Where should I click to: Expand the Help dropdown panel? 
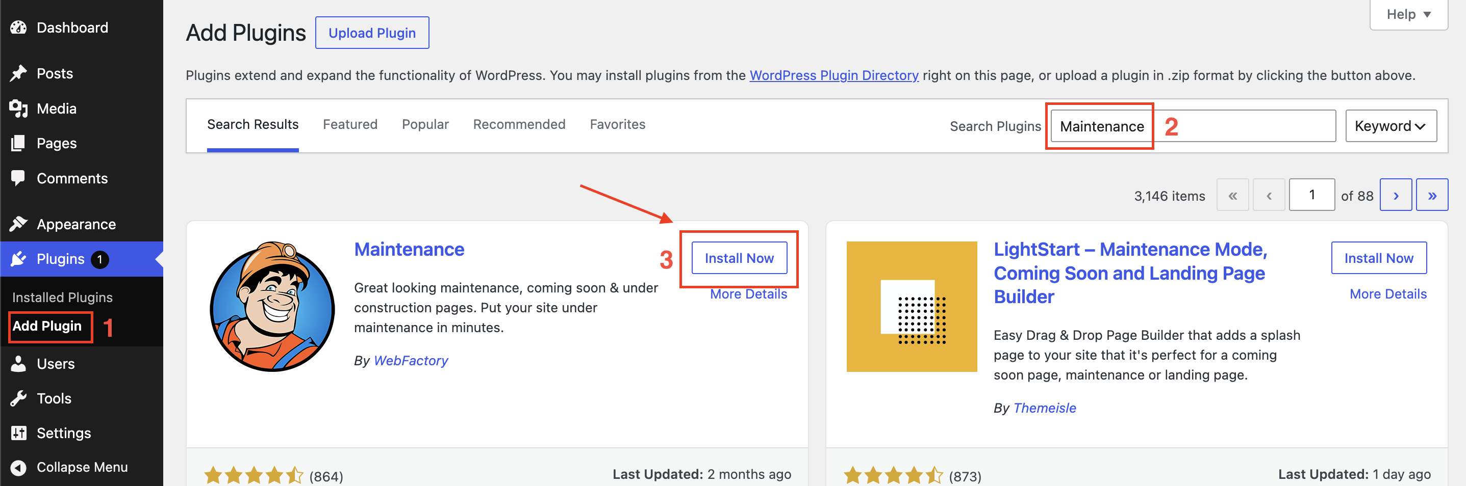[x=1408, y=14]
